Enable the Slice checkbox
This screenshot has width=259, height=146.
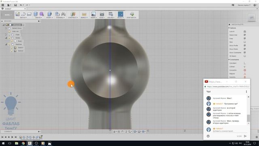244,42
